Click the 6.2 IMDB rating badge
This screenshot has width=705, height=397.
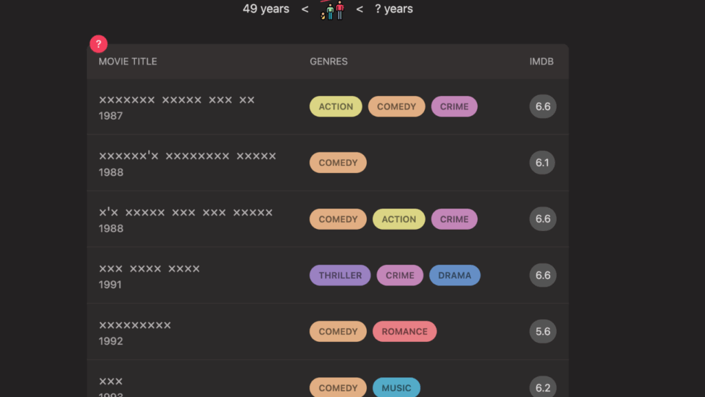(x=543, y=387)
